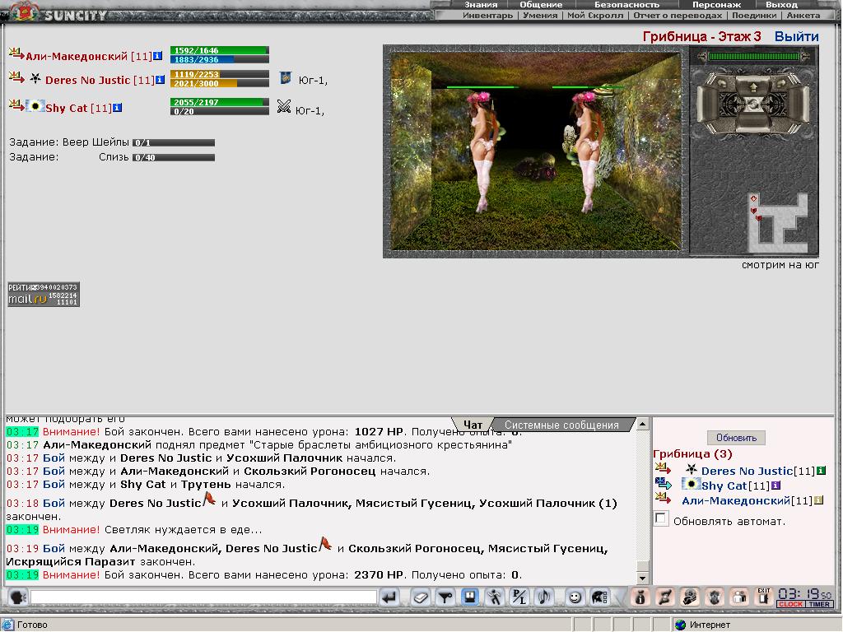The width and height of the screenshot is (843, 632).
Task: Click the crossed swords icon in Shy Cat's row
Action: (x=284, y=106)
